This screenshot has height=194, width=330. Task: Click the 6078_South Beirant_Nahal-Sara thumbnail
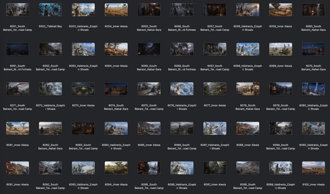(248, 89)
